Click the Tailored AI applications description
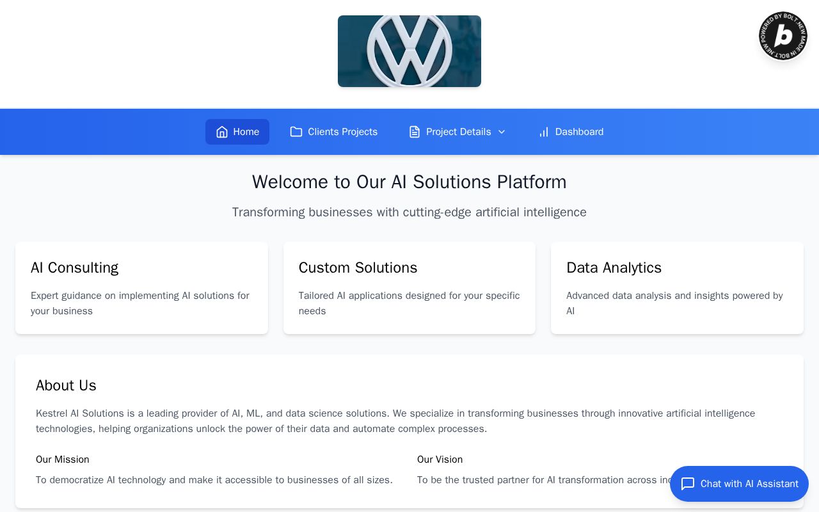This screenshot has height=512, width=819. point(409,303)
